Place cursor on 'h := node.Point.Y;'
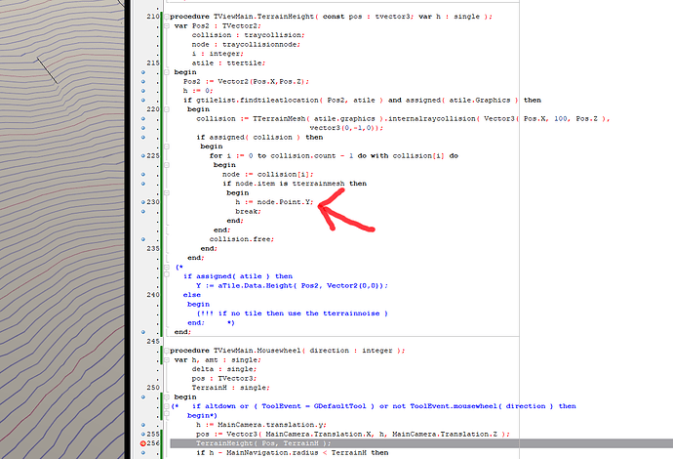 (274, 202)
